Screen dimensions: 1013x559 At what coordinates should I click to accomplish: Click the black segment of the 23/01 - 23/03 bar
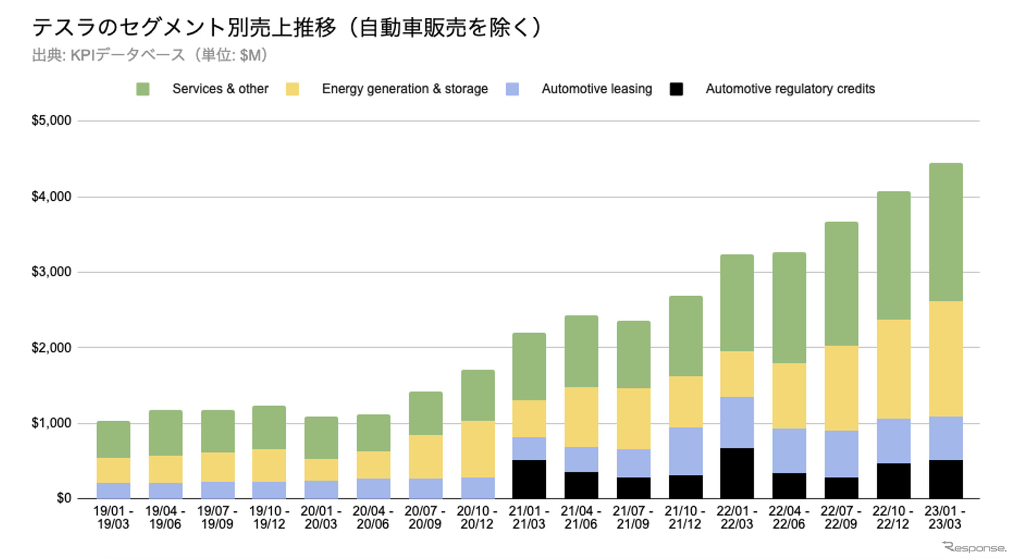click(x=945, y=479)
